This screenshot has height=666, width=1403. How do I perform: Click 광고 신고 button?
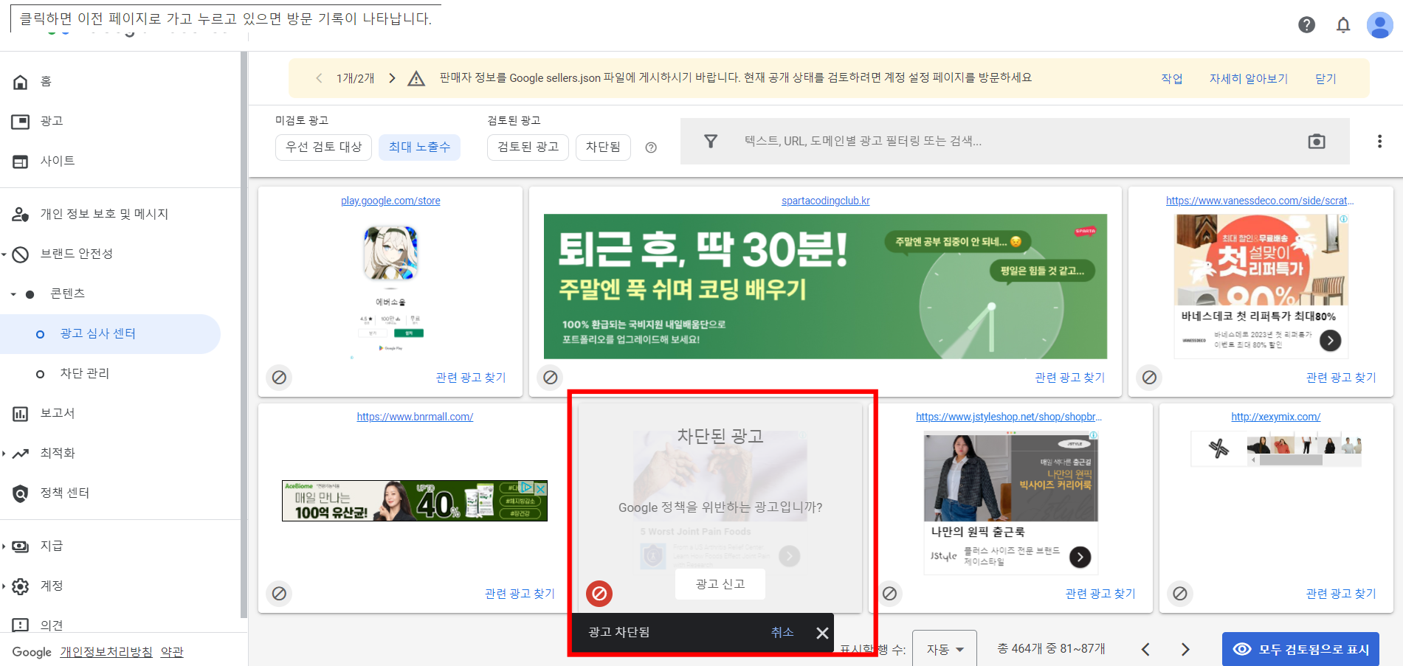pos(720,584)
